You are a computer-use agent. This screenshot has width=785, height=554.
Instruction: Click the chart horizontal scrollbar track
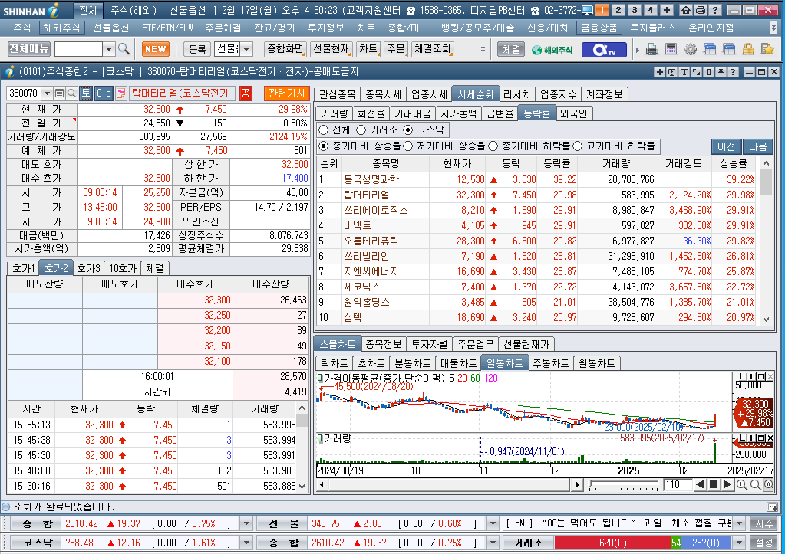(449, 484)
